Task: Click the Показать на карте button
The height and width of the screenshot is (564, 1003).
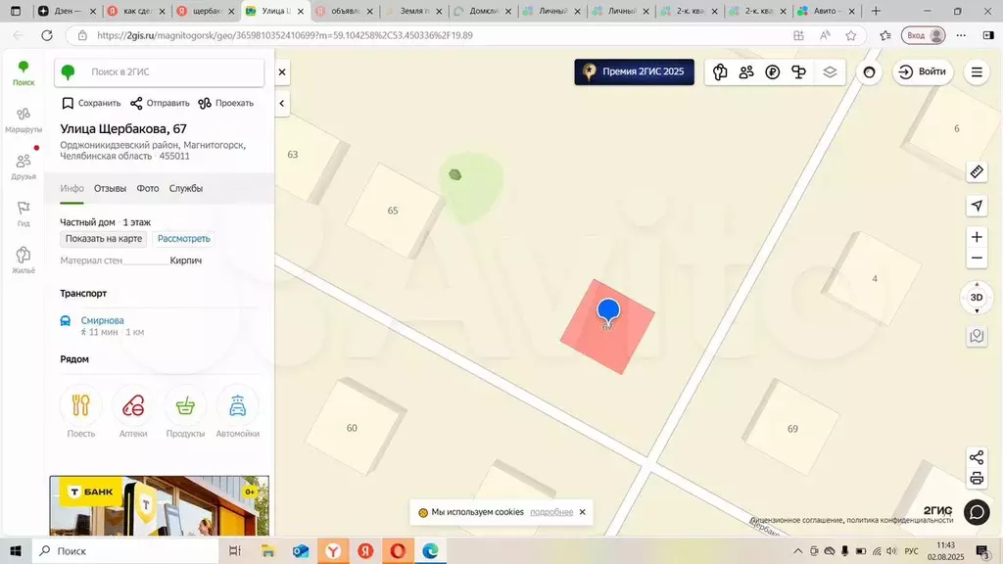Action: click(104, 239)
